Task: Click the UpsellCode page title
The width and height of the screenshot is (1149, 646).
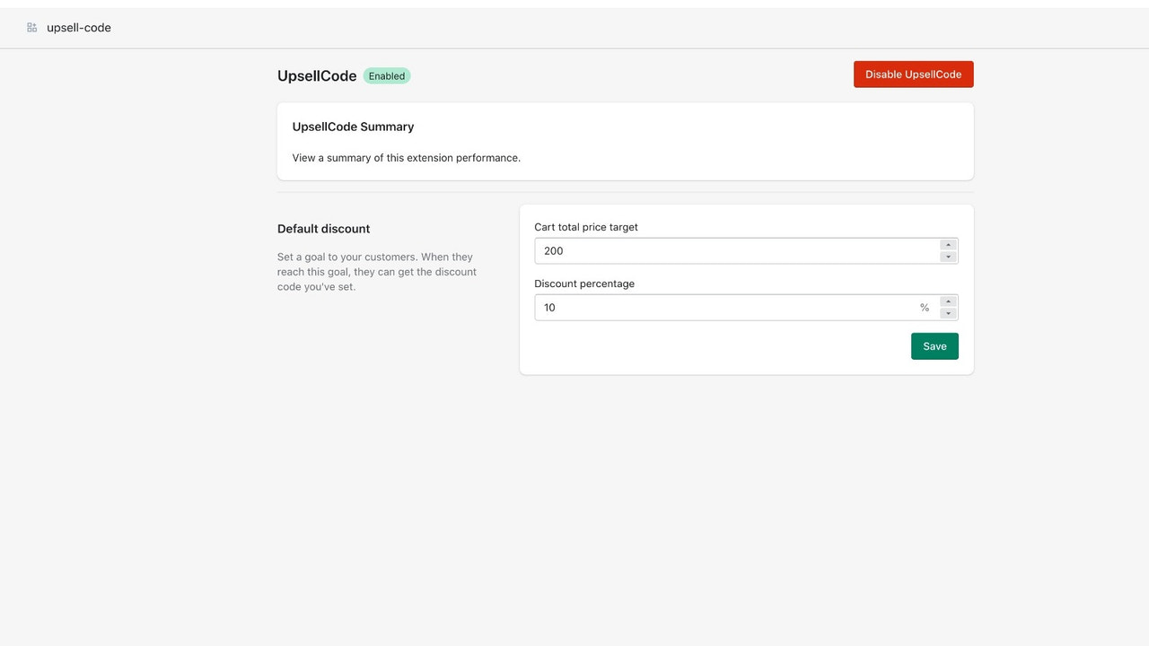Action: pos(317,75)
